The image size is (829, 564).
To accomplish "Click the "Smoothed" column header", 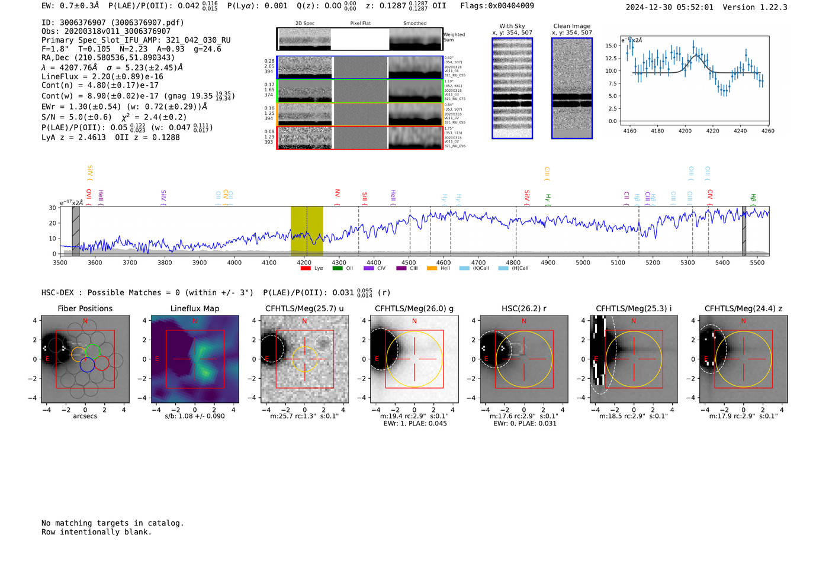I will pos(415,24).
